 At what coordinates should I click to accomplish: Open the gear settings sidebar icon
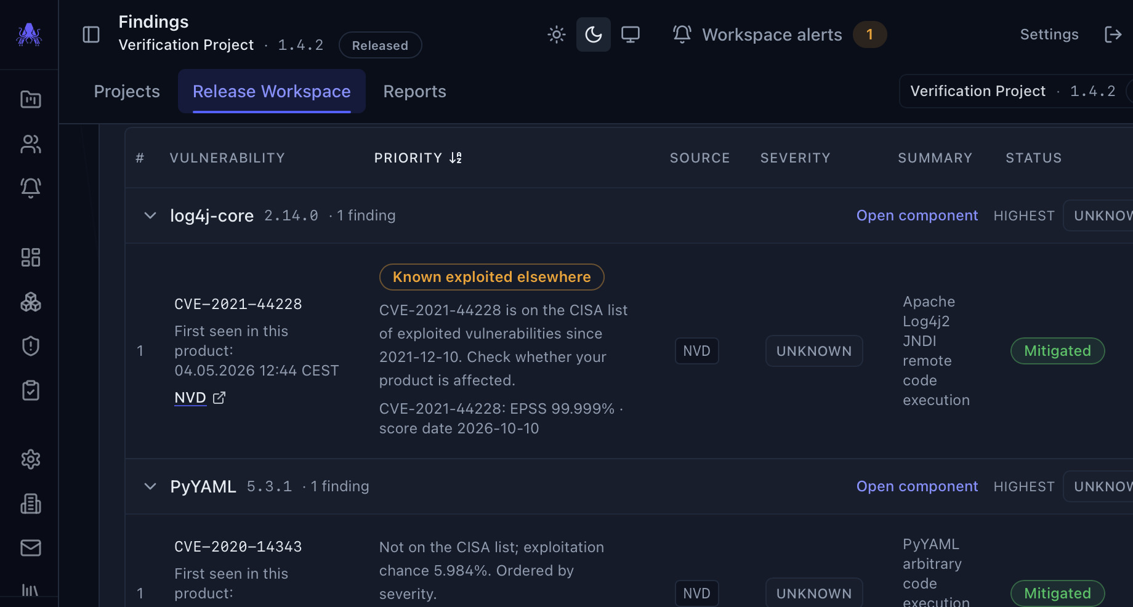[31, 459]
